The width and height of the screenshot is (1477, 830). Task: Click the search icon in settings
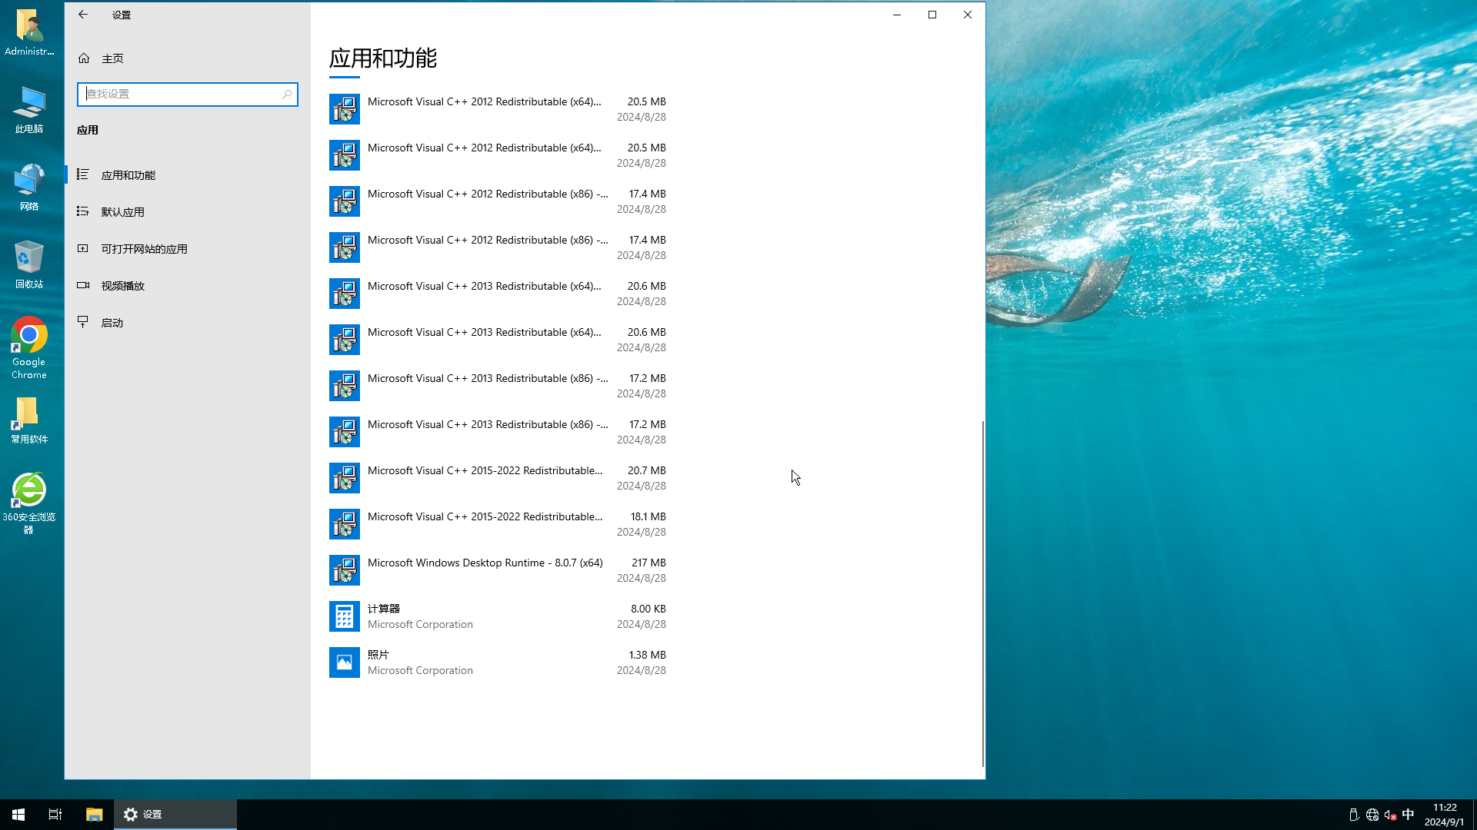tap(285, 93)
